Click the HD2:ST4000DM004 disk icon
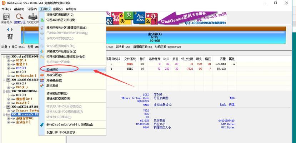 click(x=9, y=91)
